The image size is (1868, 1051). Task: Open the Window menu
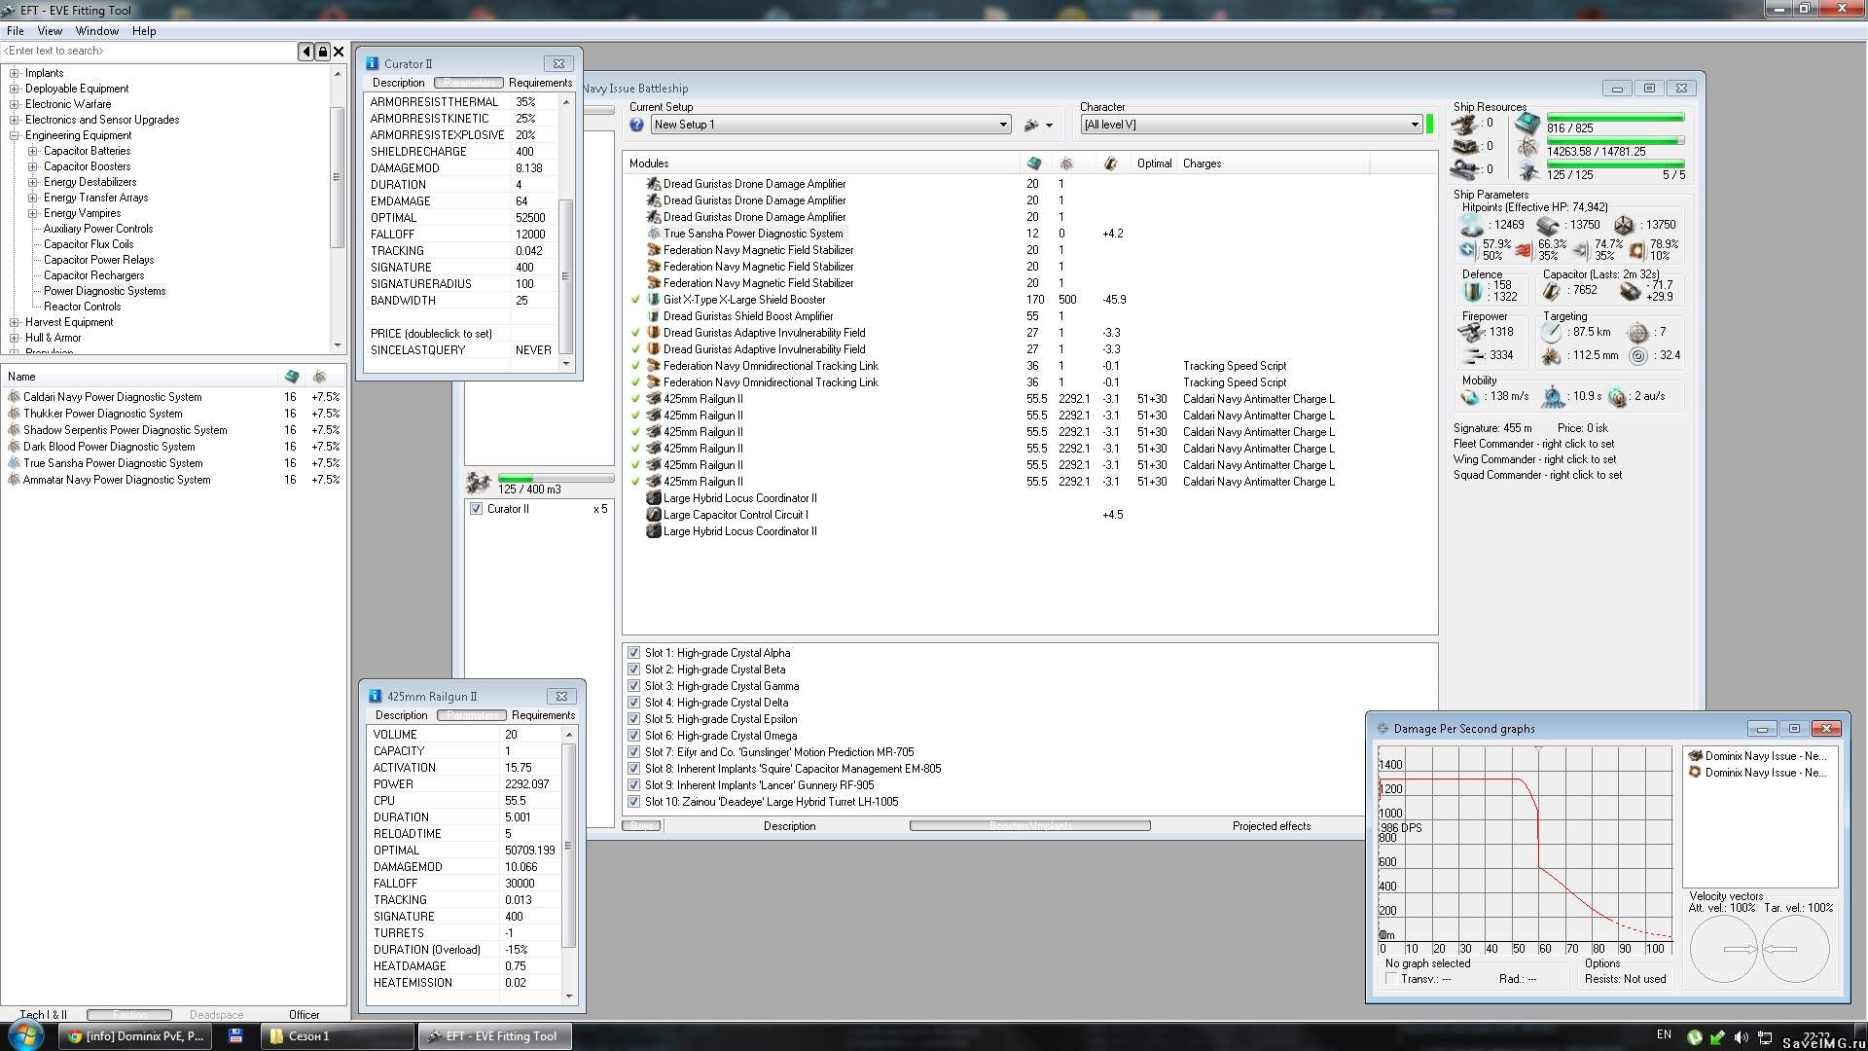pos(97,31)
